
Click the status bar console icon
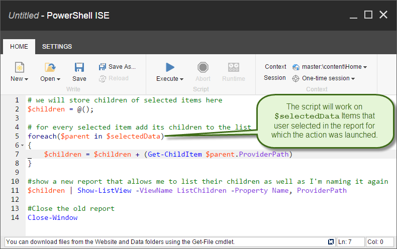click(x=330, y=242)
